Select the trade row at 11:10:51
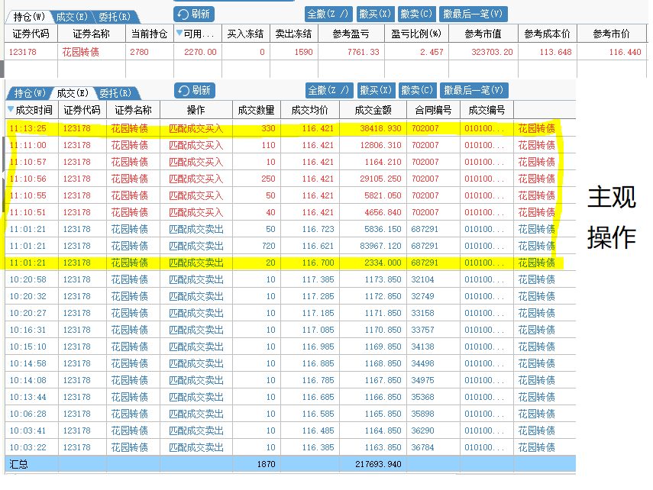The height and width of the screenshot is (490, 653). click(x=290, y=212)
